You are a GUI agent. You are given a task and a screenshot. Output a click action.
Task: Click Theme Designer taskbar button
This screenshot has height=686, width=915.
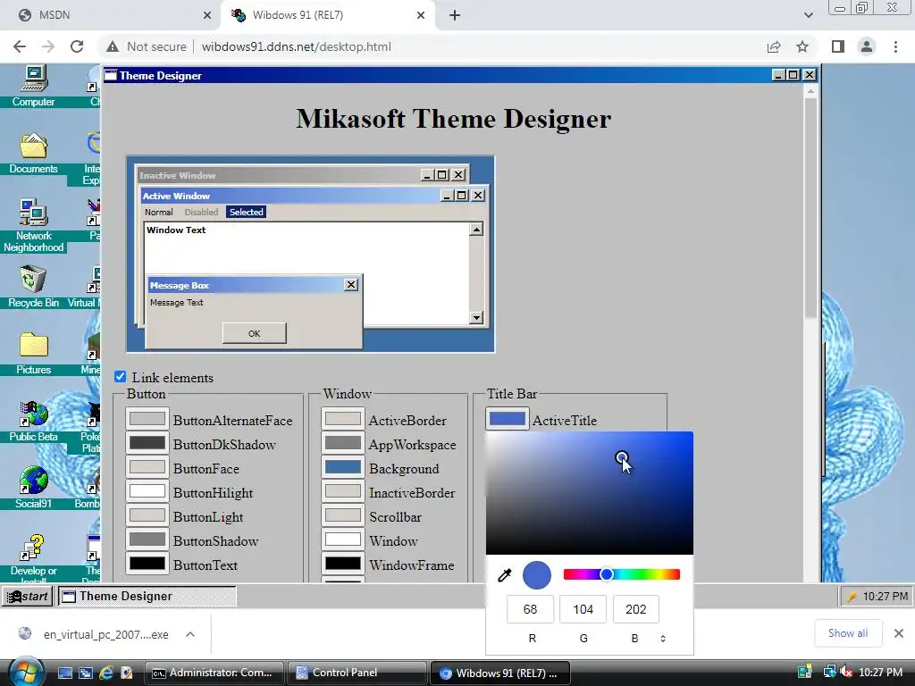coord(147,596)
